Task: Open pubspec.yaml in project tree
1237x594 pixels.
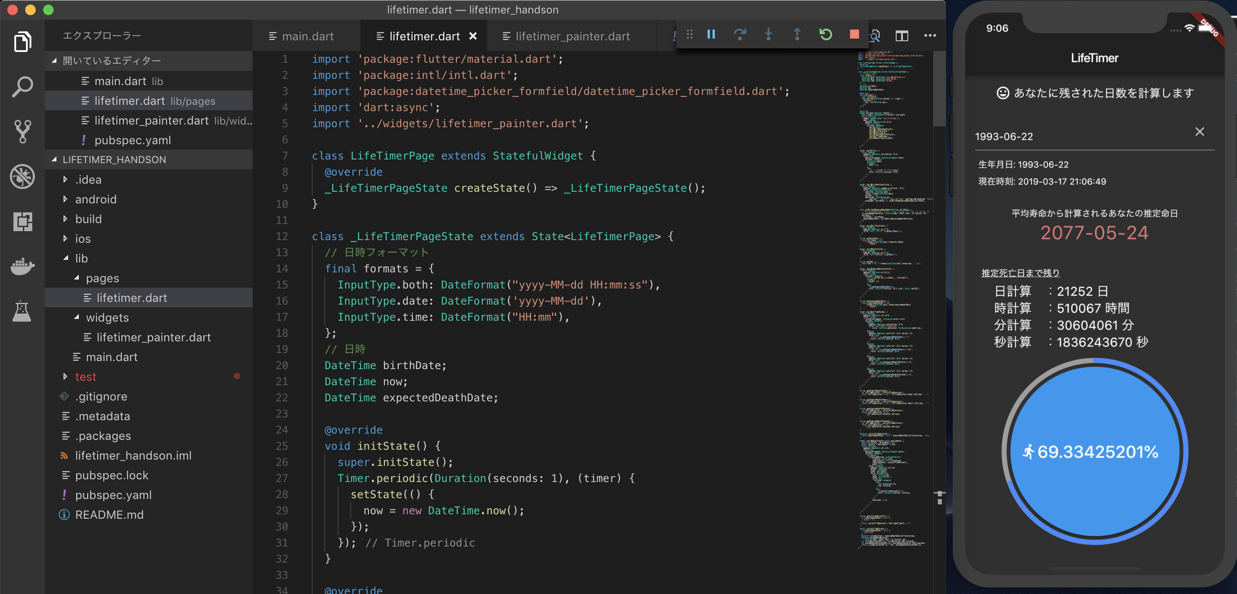Action: point(149,495)
